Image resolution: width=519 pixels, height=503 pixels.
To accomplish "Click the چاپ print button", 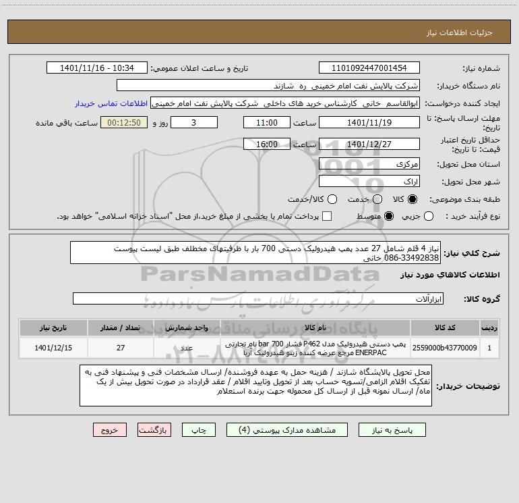I will click(x=199, y=429).
